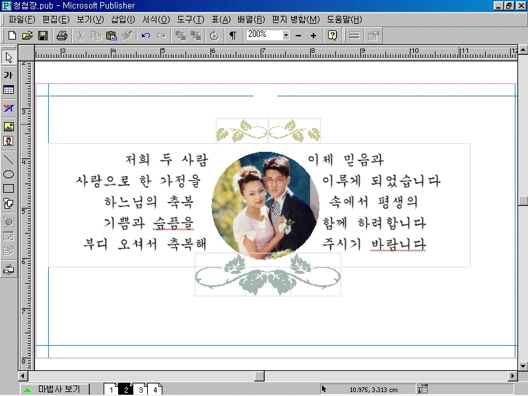The image size is (528, 396).
Task: Select the Custom Shapes tool
Action: click(9, 203)
